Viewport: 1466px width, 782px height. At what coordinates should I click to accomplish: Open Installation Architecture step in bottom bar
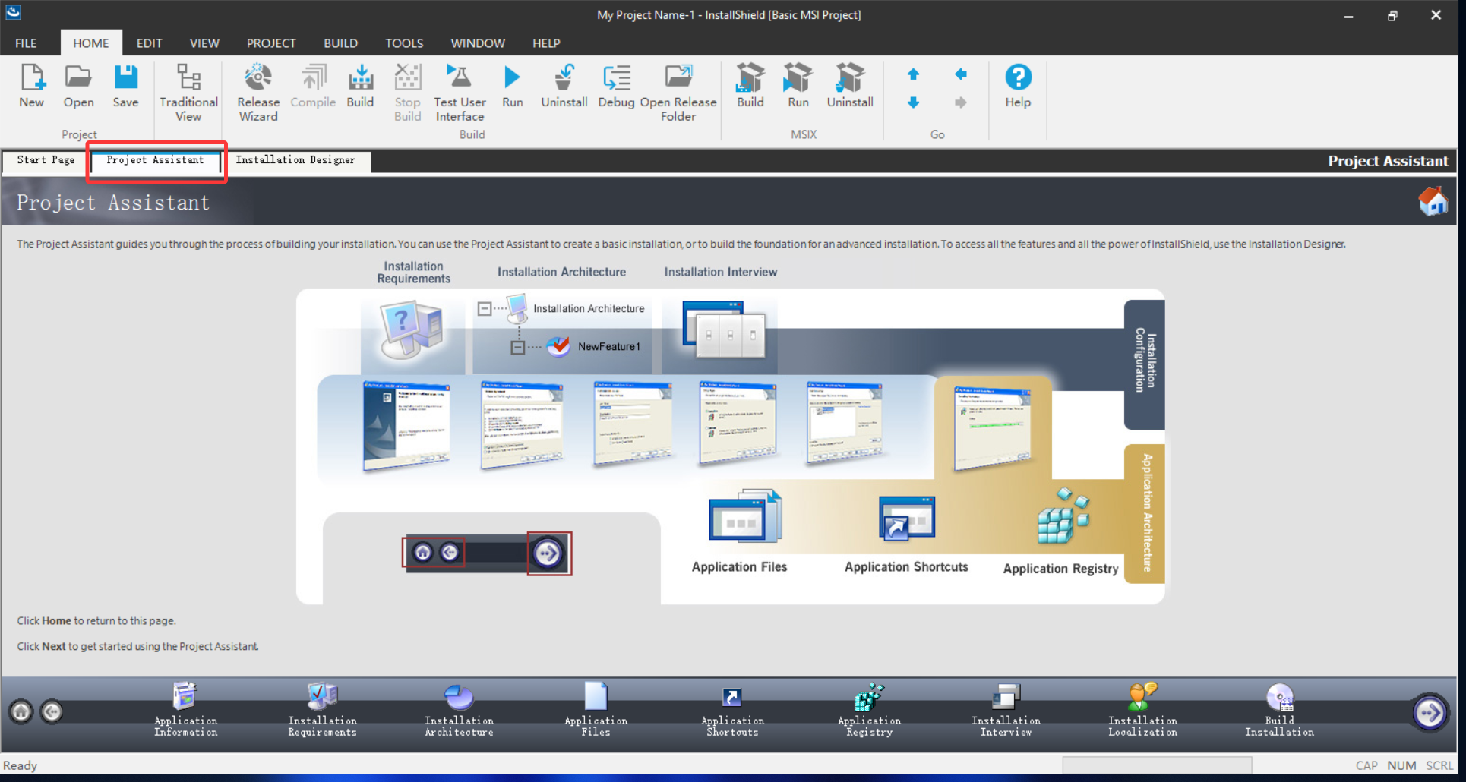pos(459,710)
